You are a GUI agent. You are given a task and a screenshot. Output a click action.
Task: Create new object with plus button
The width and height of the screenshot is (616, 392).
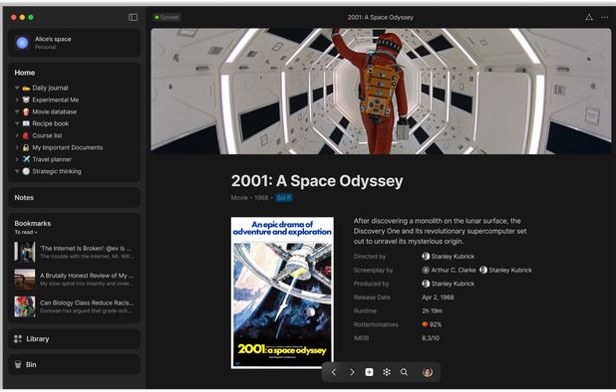pyautogui.click(x=369, y=372)
